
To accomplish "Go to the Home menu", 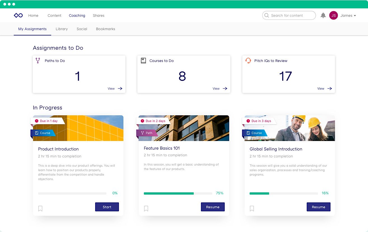I will tap(33, 16).
